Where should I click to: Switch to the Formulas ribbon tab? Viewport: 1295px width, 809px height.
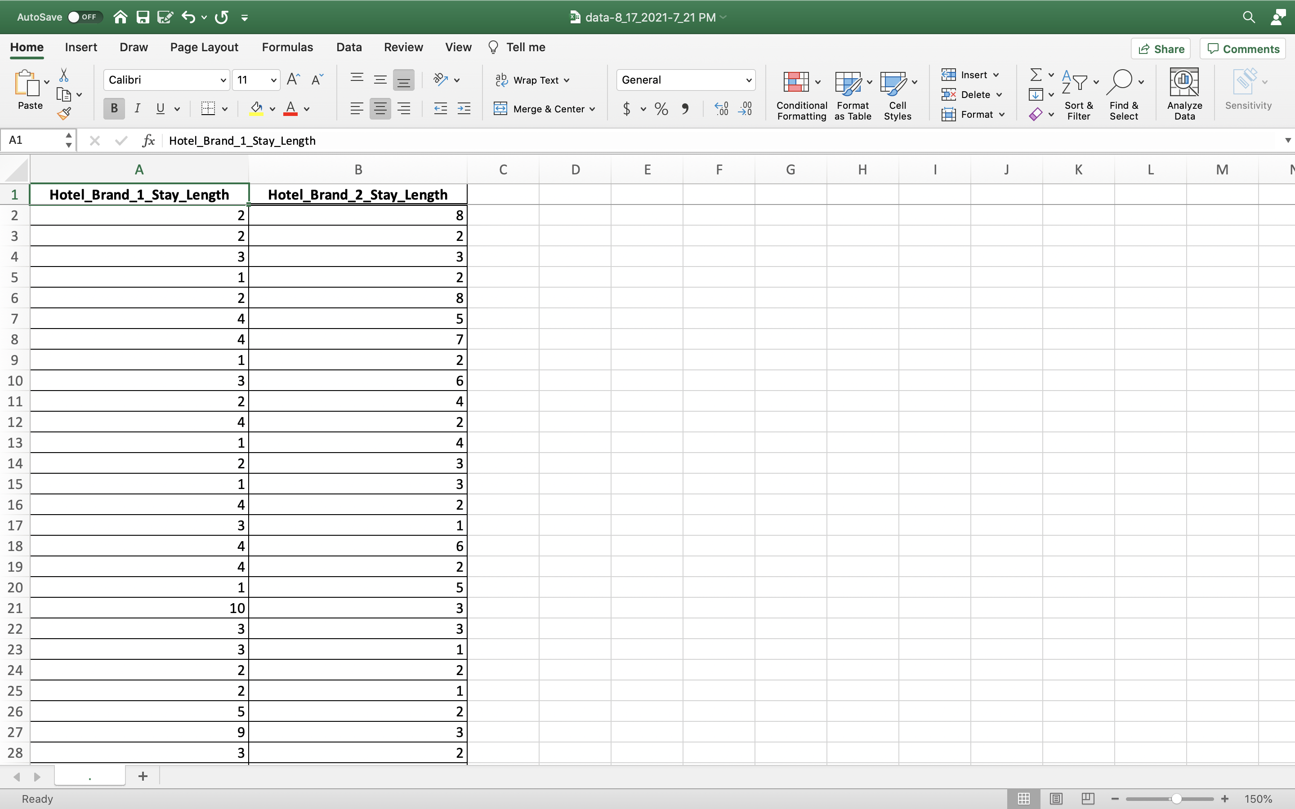(287, 47)
